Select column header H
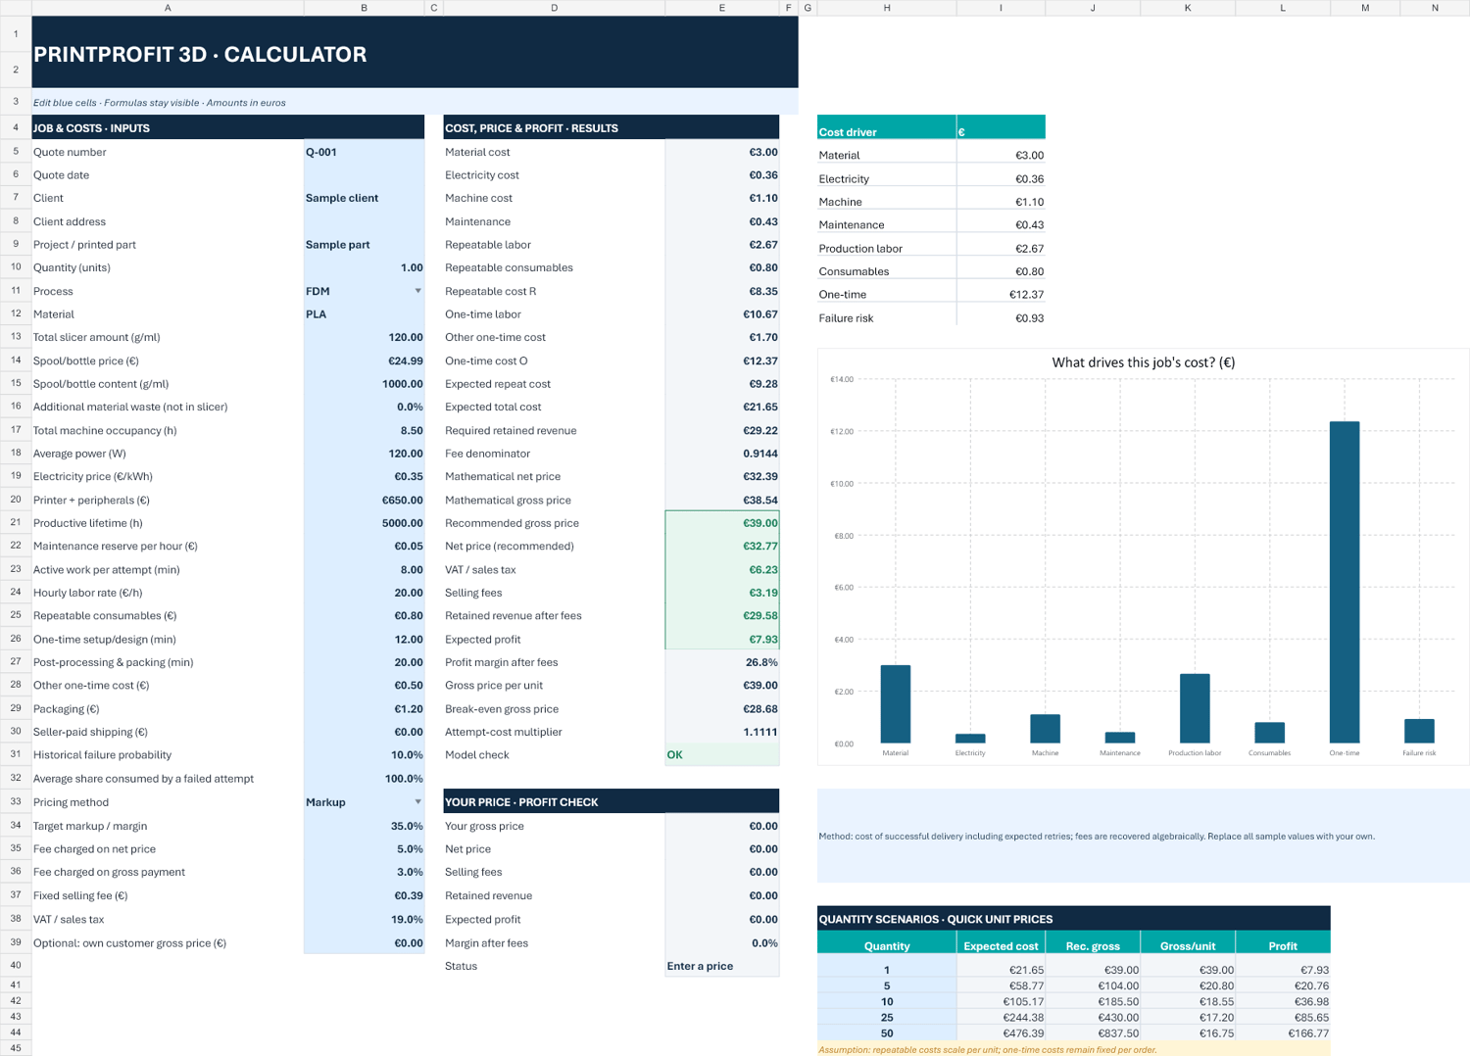This screenshot has height=1056, width=1470. (x=887, y=8)
